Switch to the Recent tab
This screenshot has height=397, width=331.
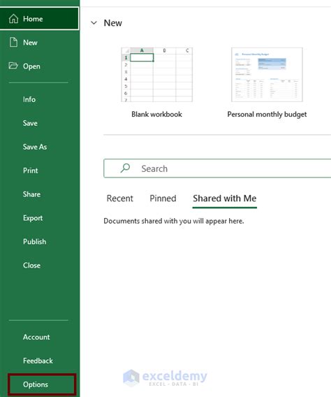pyautogui.click(x=119, y=198)
